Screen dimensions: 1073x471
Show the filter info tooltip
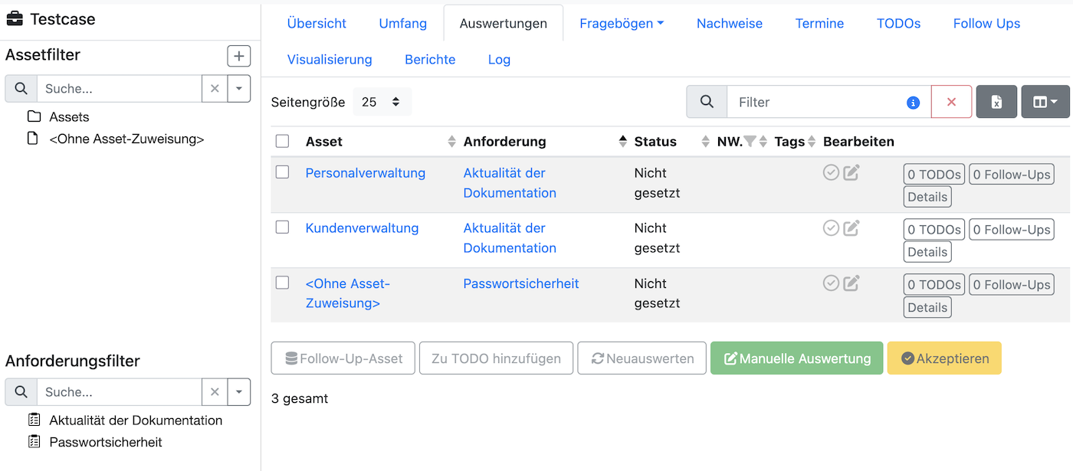(912, 101)
